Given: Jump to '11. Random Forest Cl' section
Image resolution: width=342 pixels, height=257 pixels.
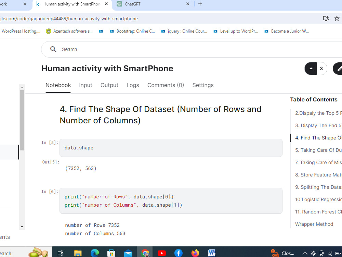Looking at the screenshot, I should coord(318,212).
